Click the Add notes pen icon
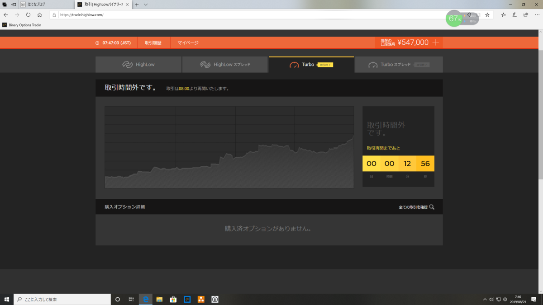Screen dimensions: 543x305 coord(514,15)
